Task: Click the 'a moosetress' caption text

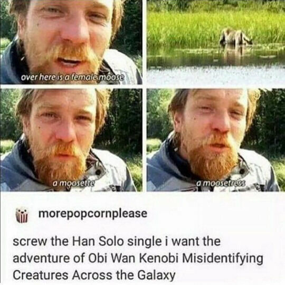Action: [221, 183]
